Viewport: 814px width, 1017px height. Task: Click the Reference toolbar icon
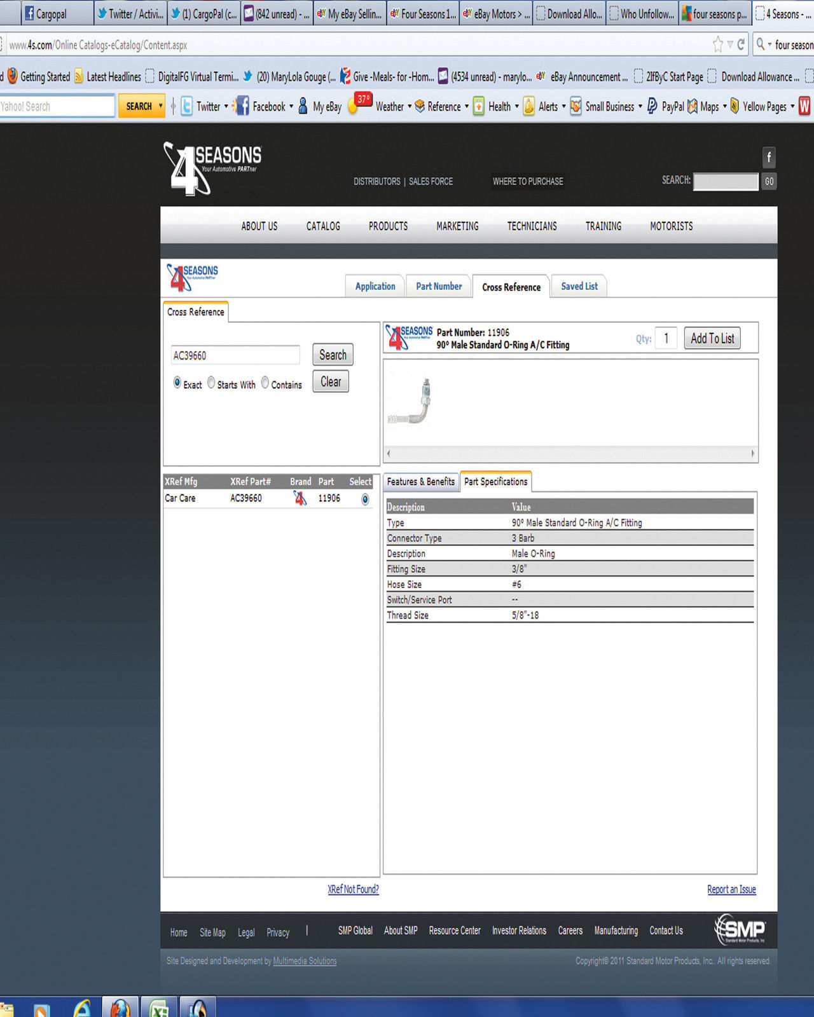[420, 106]
